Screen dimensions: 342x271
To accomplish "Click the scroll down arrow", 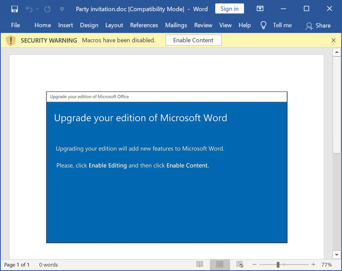I will pyautogui.click(x=336, y=254).
